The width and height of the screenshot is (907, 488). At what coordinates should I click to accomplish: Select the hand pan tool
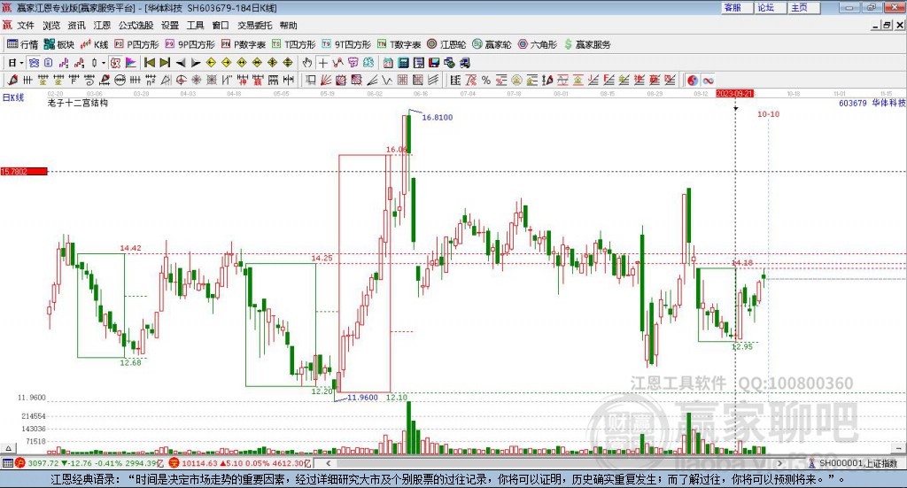point(307,63)
